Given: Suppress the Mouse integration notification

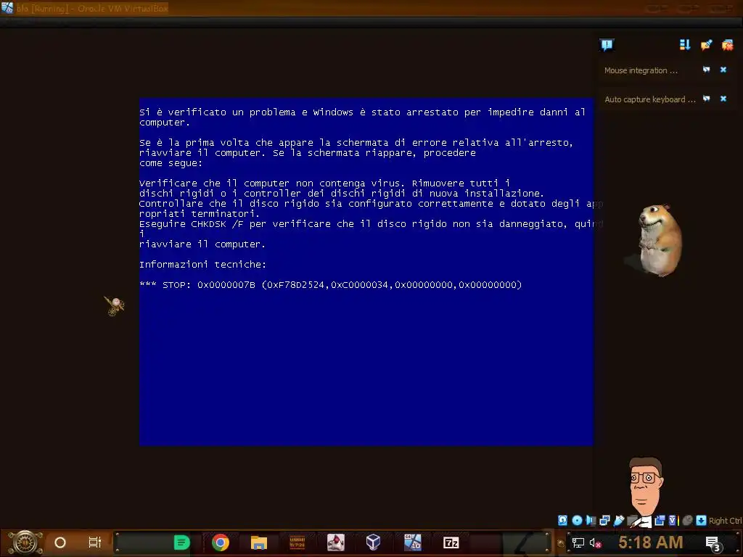Looking at the screenshot, I should point(706,70).
